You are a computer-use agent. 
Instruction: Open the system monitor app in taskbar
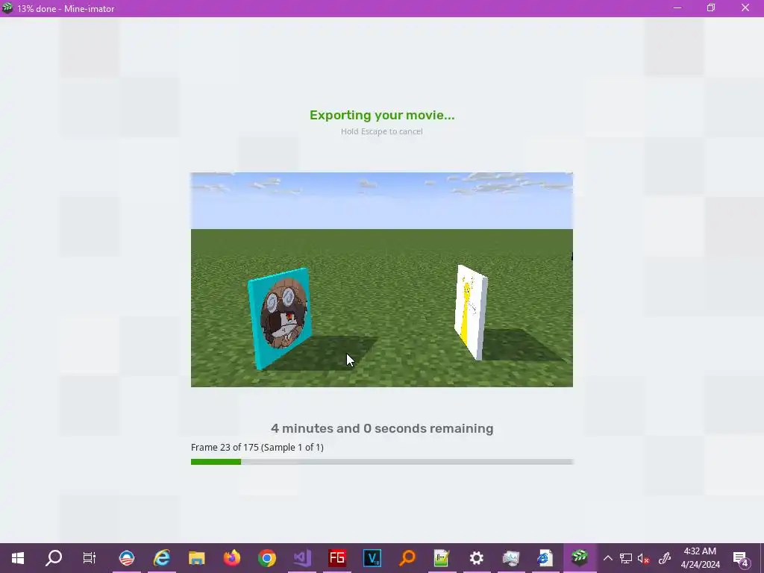click(x=511, y=558)
